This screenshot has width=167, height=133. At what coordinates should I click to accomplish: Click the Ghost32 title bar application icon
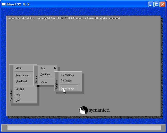pos(4,4)
